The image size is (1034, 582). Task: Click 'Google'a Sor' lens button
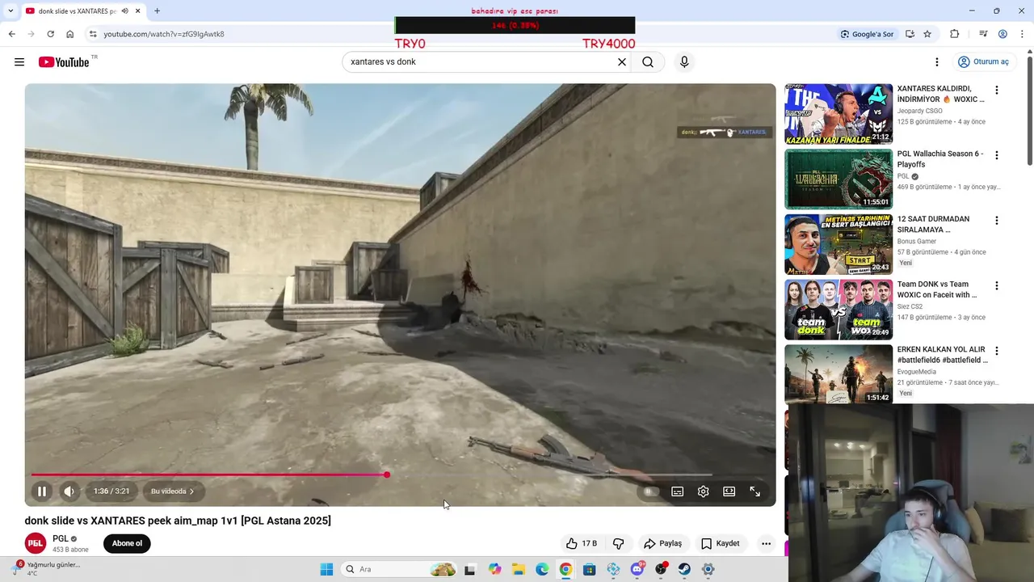[x=867, y=34]
